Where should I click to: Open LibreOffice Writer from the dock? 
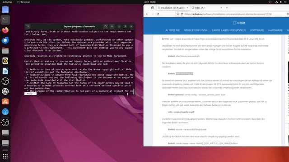pyautogui.click(x=5, y=71)
